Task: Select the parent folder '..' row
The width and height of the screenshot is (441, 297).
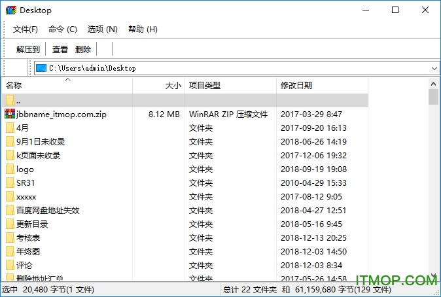Action: pyautogui.click(x=185, y=100)
